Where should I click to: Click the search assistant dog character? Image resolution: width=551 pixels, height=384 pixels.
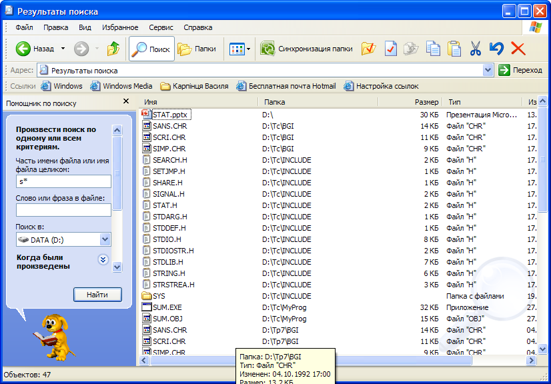(x=54, y=337)
